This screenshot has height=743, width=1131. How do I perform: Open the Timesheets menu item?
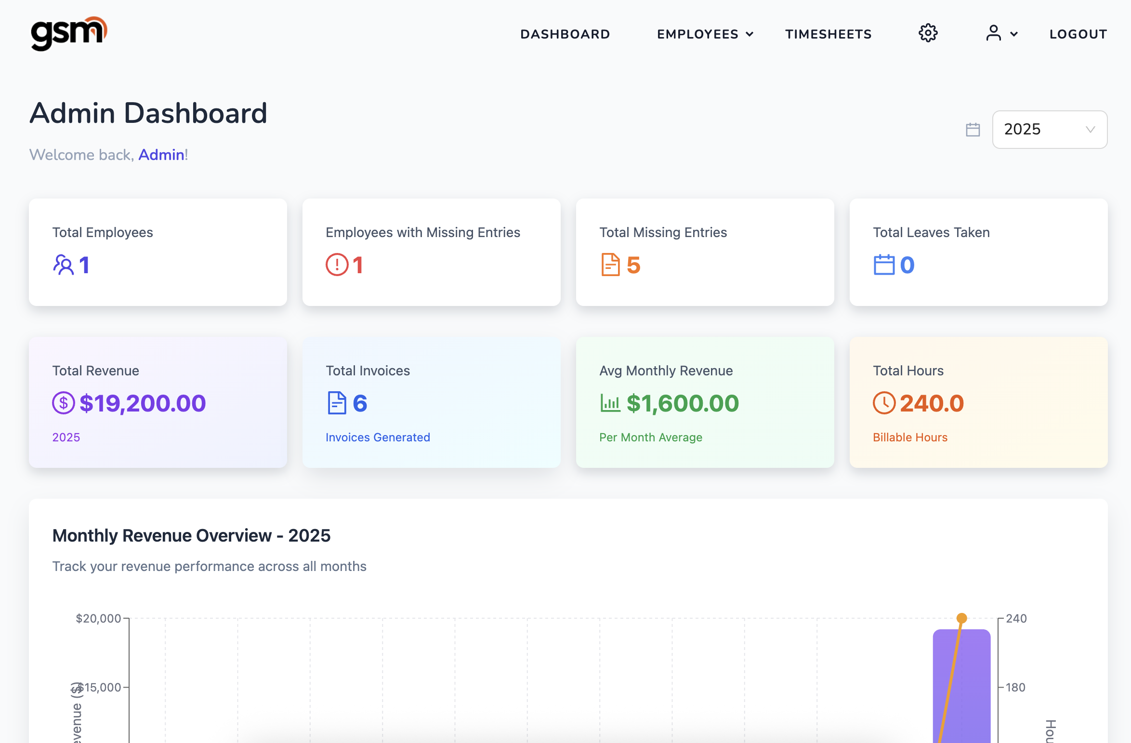pyautogui.click(x=828, y=34)
